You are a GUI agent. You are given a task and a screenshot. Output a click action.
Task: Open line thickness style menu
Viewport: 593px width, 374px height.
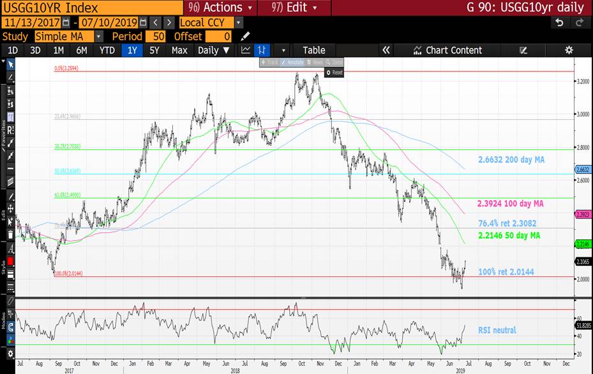pos(11,275)
